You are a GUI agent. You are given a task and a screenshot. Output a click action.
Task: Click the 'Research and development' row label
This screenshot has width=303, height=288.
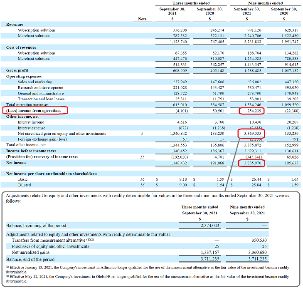point(41,88)
